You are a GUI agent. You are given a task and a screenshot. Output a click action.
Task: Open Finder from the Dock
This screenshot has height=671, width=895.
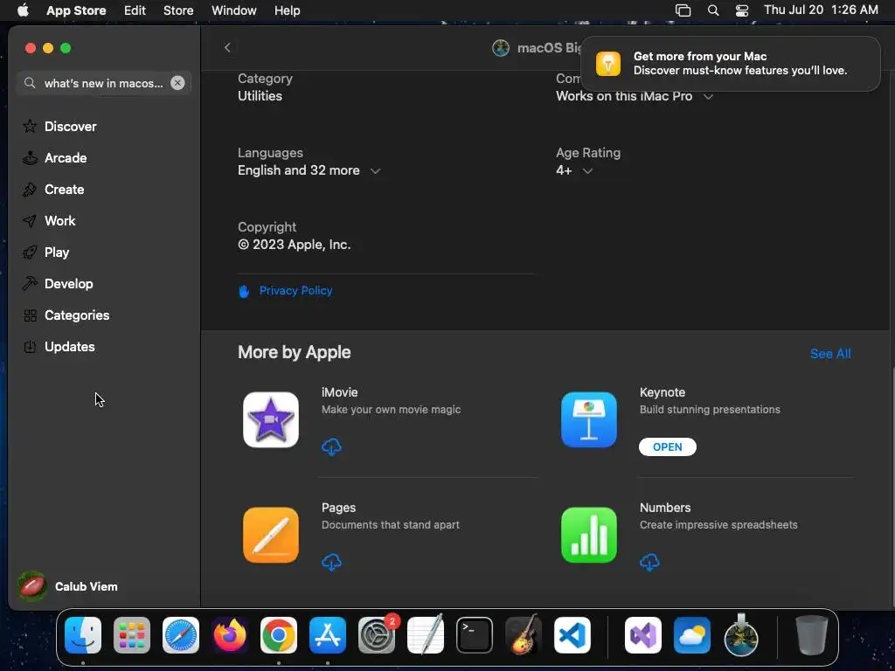83,635
